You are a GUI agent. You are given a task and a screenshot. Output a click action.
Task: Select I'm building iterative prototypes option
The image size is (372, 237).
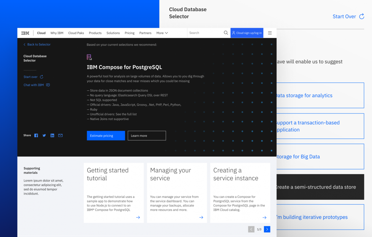coord(320,217)
